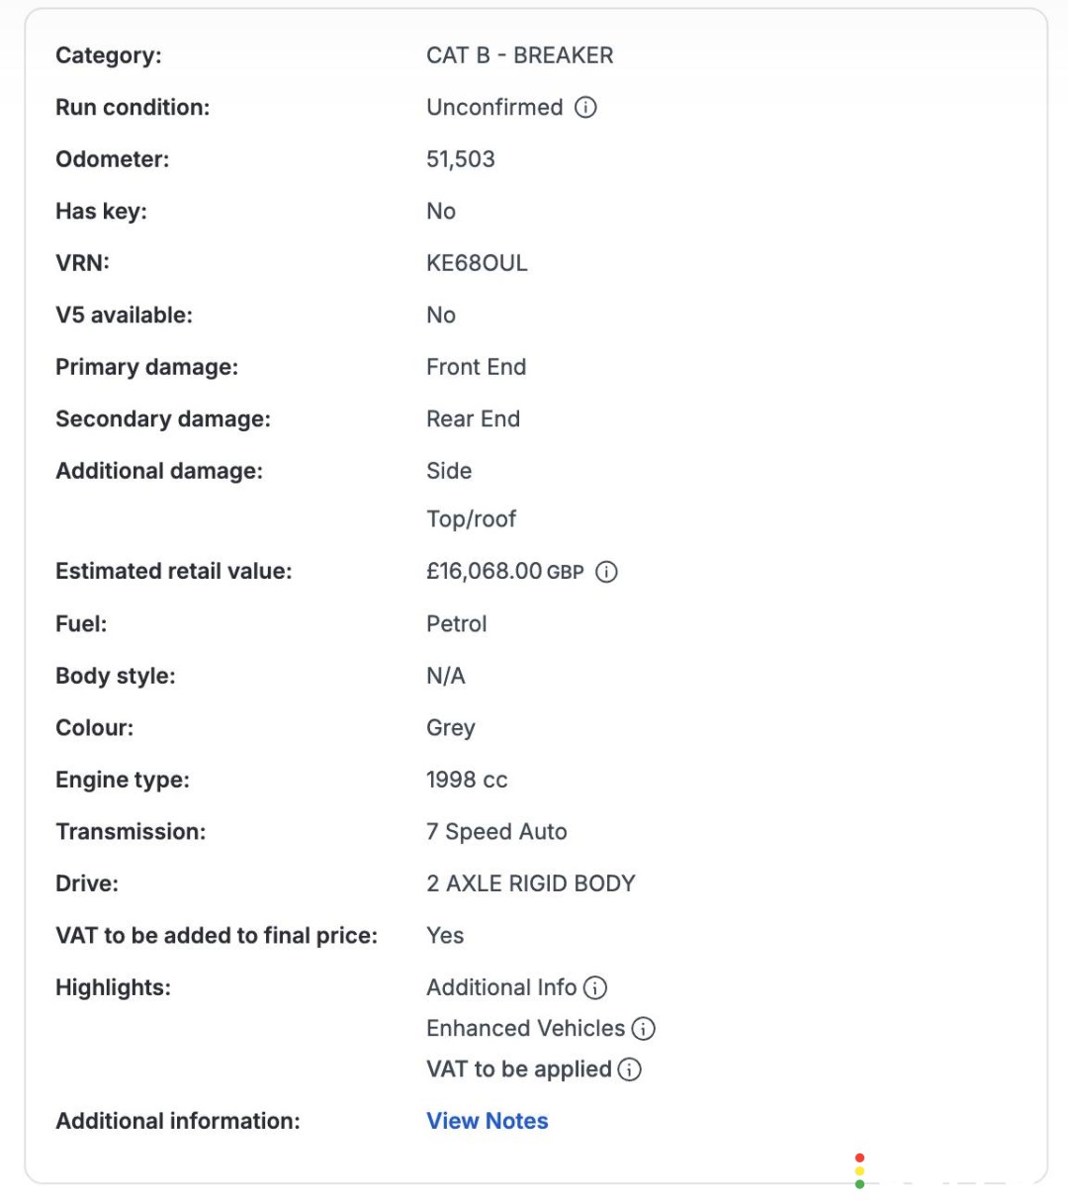Click the Unconfirmed run condition text
This screenshot has height=1202, width=1068.
[494, 107]
